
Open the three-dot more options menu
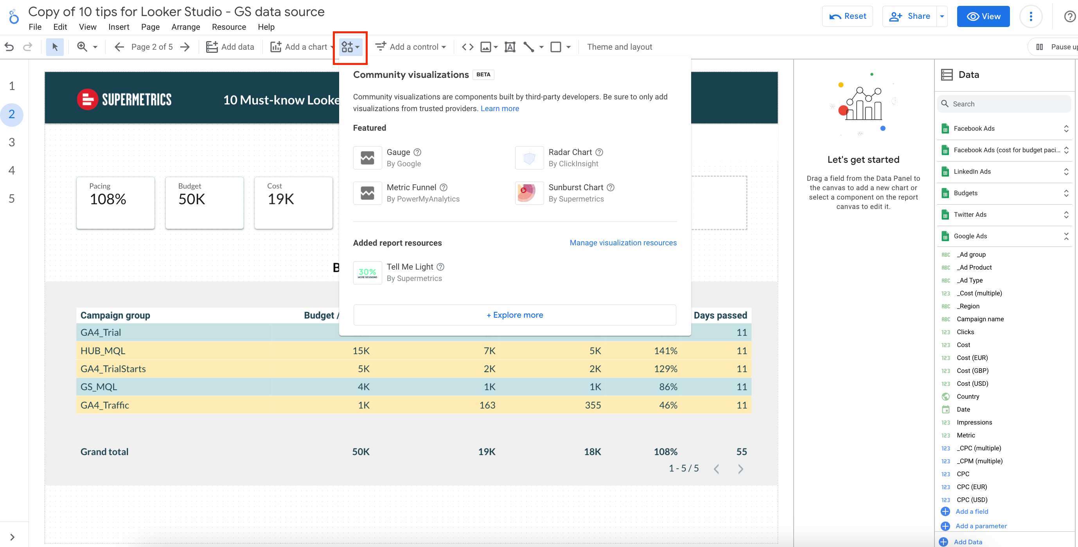click(1031, 16)
